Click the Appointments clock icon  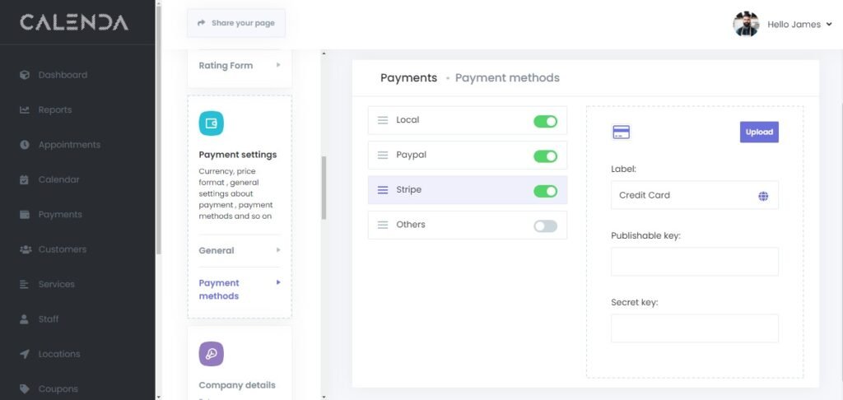pyautogui.click(x=24, y=145)
